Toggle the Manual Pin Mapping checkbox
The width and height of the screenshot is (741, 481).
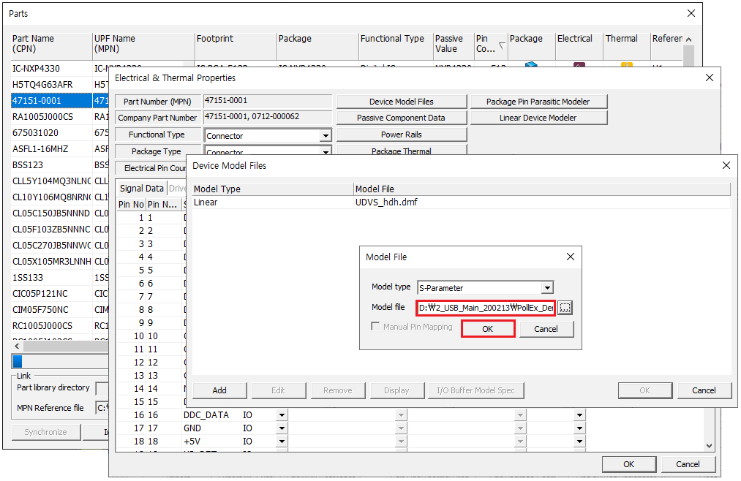[x=376, y=327]
